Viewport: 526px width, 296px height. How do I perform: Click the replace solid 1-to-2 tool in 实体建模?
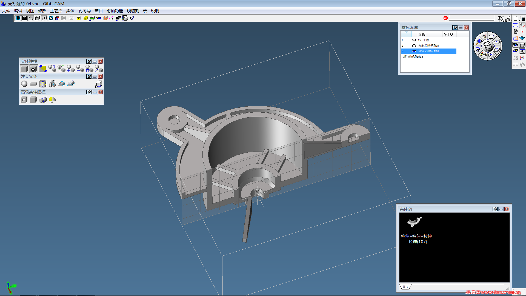[52, 69]
